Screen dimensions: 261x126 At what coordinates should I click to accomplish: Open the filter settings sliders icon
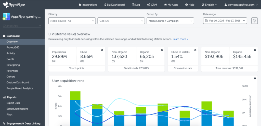[254, 21]
